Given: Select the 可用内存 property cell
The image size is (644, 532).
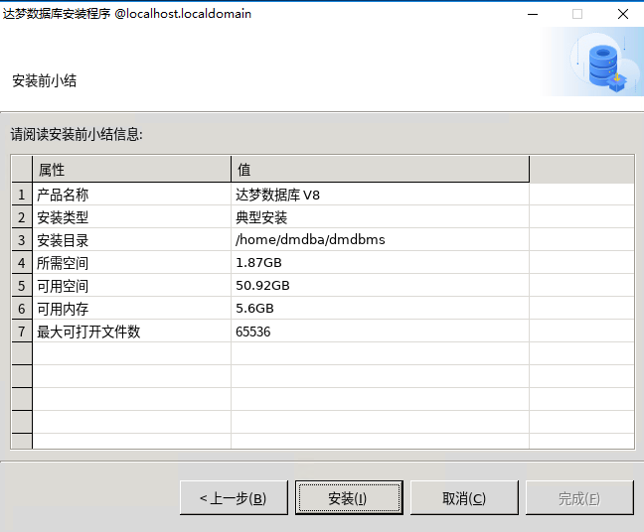Looking at the screenshot, I should (x=131, y=309).
